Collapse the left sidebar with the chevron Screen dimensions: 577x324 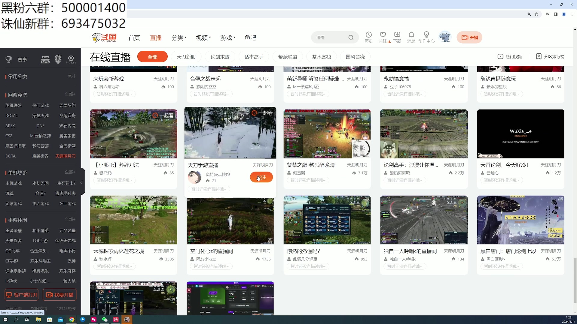pyautogui.click(x=81, y=182)
